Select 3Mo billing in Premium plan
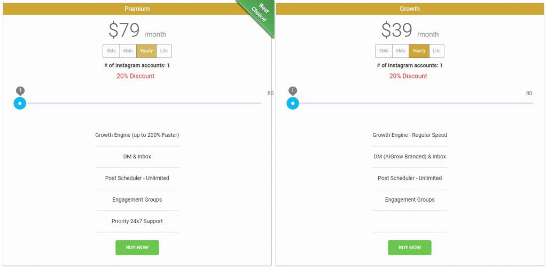Image resolution: width=547 pixels, height=268 pixels. 111,51
